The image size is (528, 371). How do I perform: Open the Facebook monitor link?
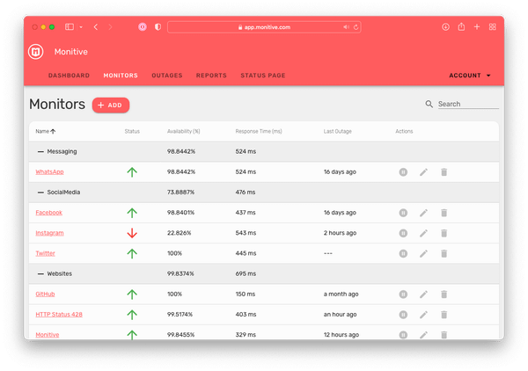48,213
